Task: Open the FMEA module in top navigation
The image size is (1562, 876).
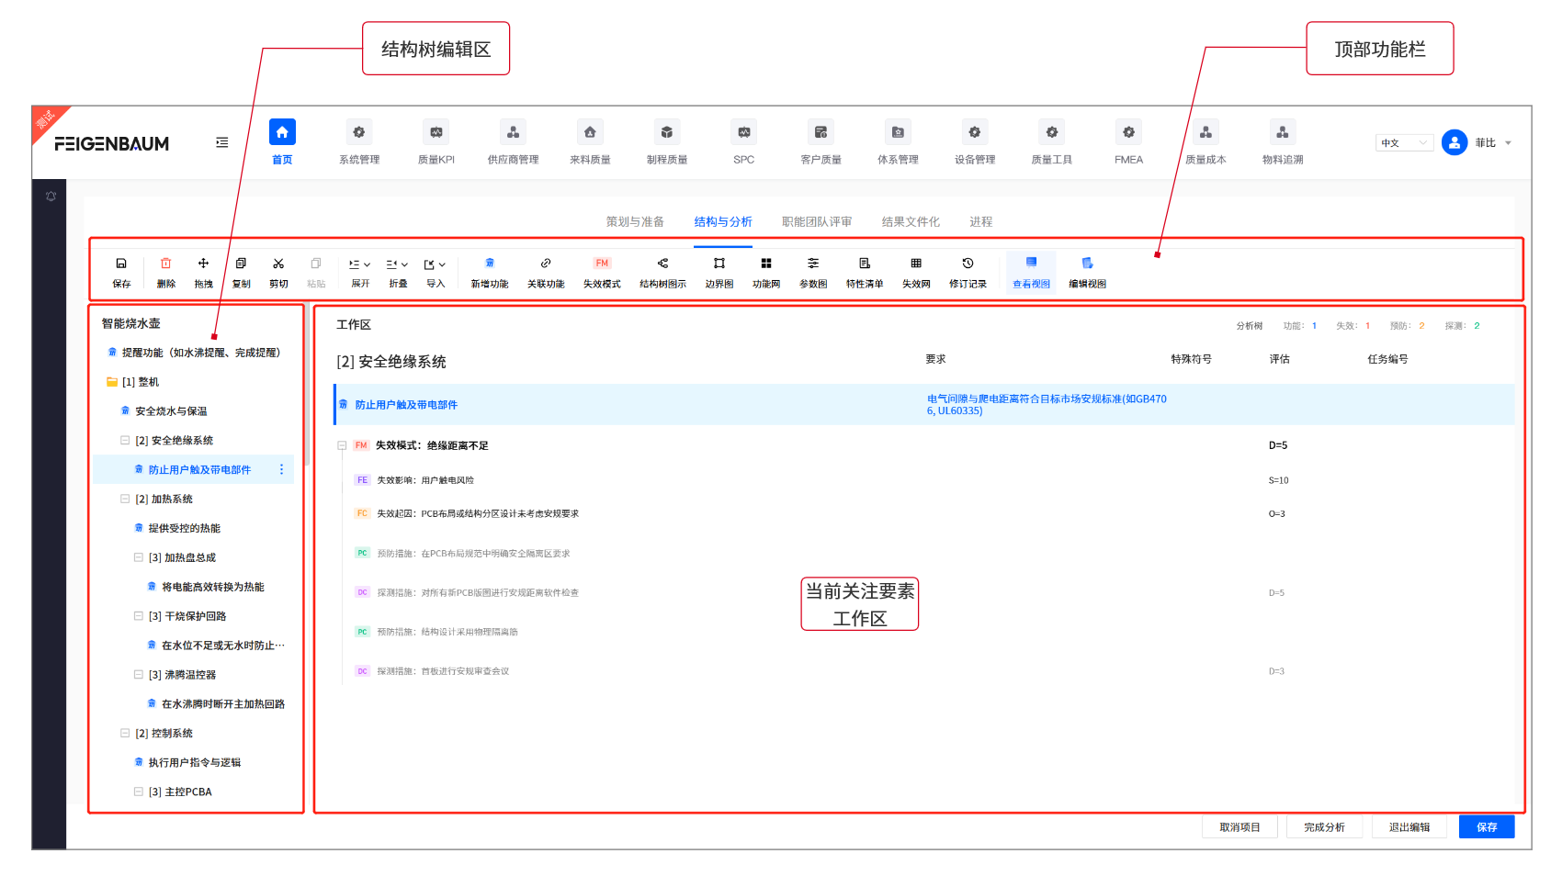Action: [1128, 141]
